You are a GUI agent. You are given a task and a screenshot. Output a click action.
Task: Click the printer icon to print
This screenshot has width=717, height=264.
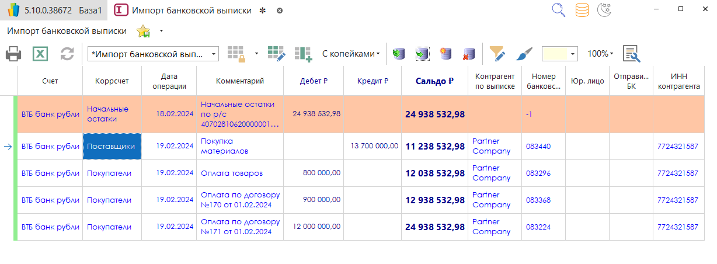[13, 54]
